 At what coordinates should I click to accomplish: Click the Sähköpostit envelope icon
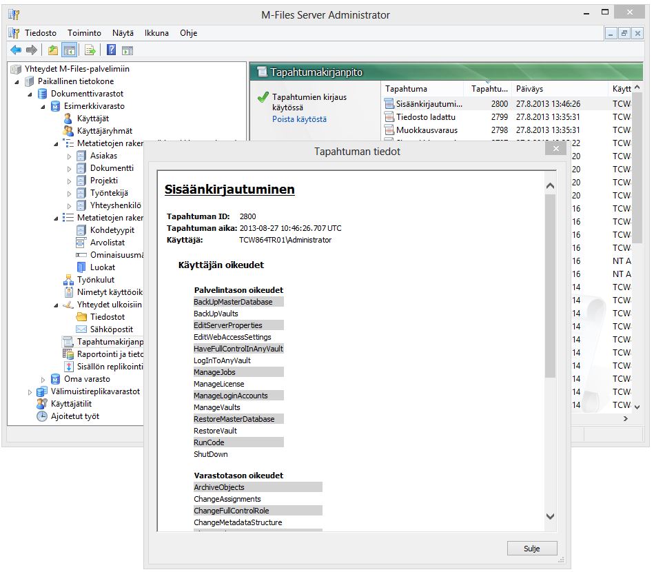coord(81,329)
